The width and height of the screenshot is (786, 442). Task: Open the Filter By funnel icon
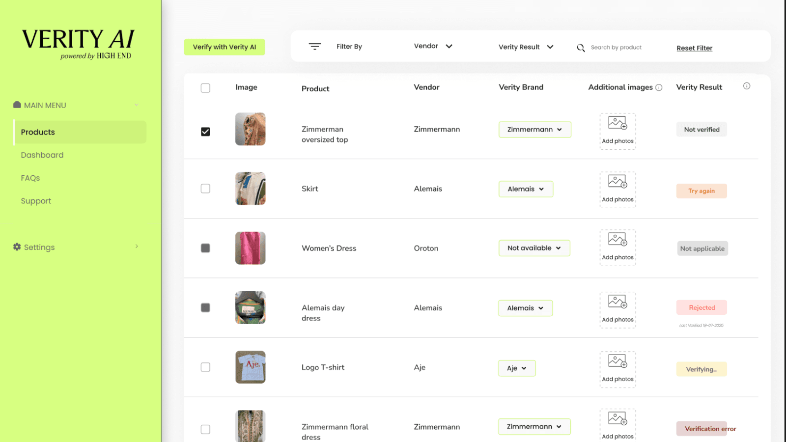point(314,46)
